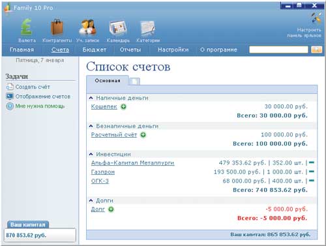Image resolution: width=326 pixels, height=246 pixels.
Task: Open Альфа-Капитал Металлурги link
Action: 132,163
